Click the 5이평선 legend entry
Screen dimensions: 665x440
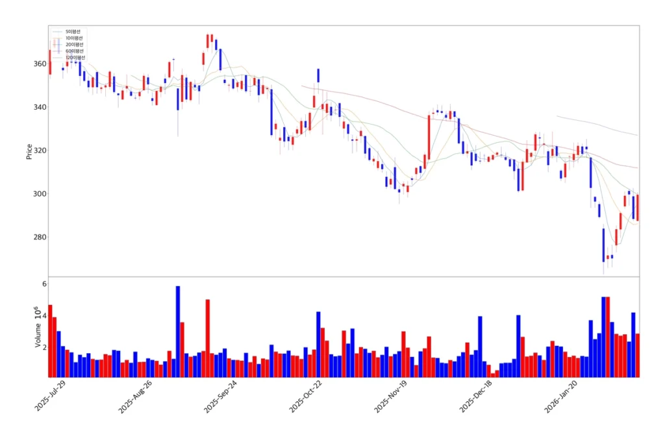73,31
